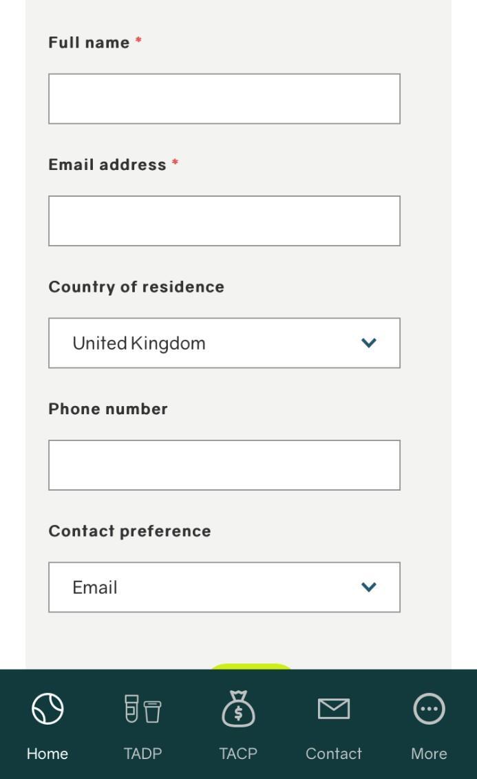Screen dimensions: 477x779
Task: Tap the Home tennis ball icon
Action: click(47, 709)
